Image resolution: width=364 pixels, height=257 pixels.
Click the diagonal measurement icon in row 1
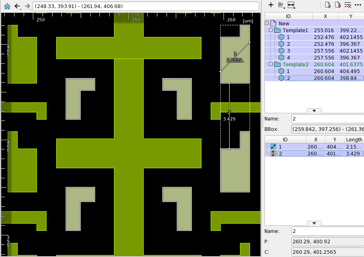point(273,147)
